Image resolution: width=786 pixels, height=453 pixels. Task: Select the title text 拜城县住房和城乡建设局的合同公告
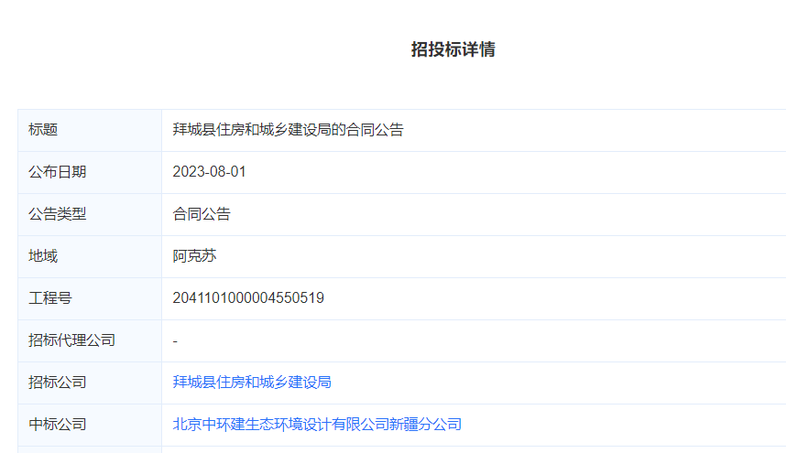click(x=288, y=130)
